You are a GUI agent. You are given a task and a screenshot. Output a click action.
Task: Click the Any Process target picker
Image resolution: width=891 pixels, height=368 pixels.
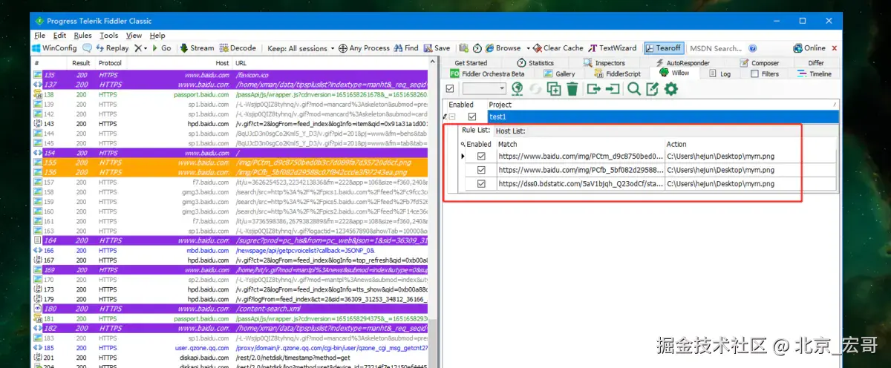pos(365,48)
